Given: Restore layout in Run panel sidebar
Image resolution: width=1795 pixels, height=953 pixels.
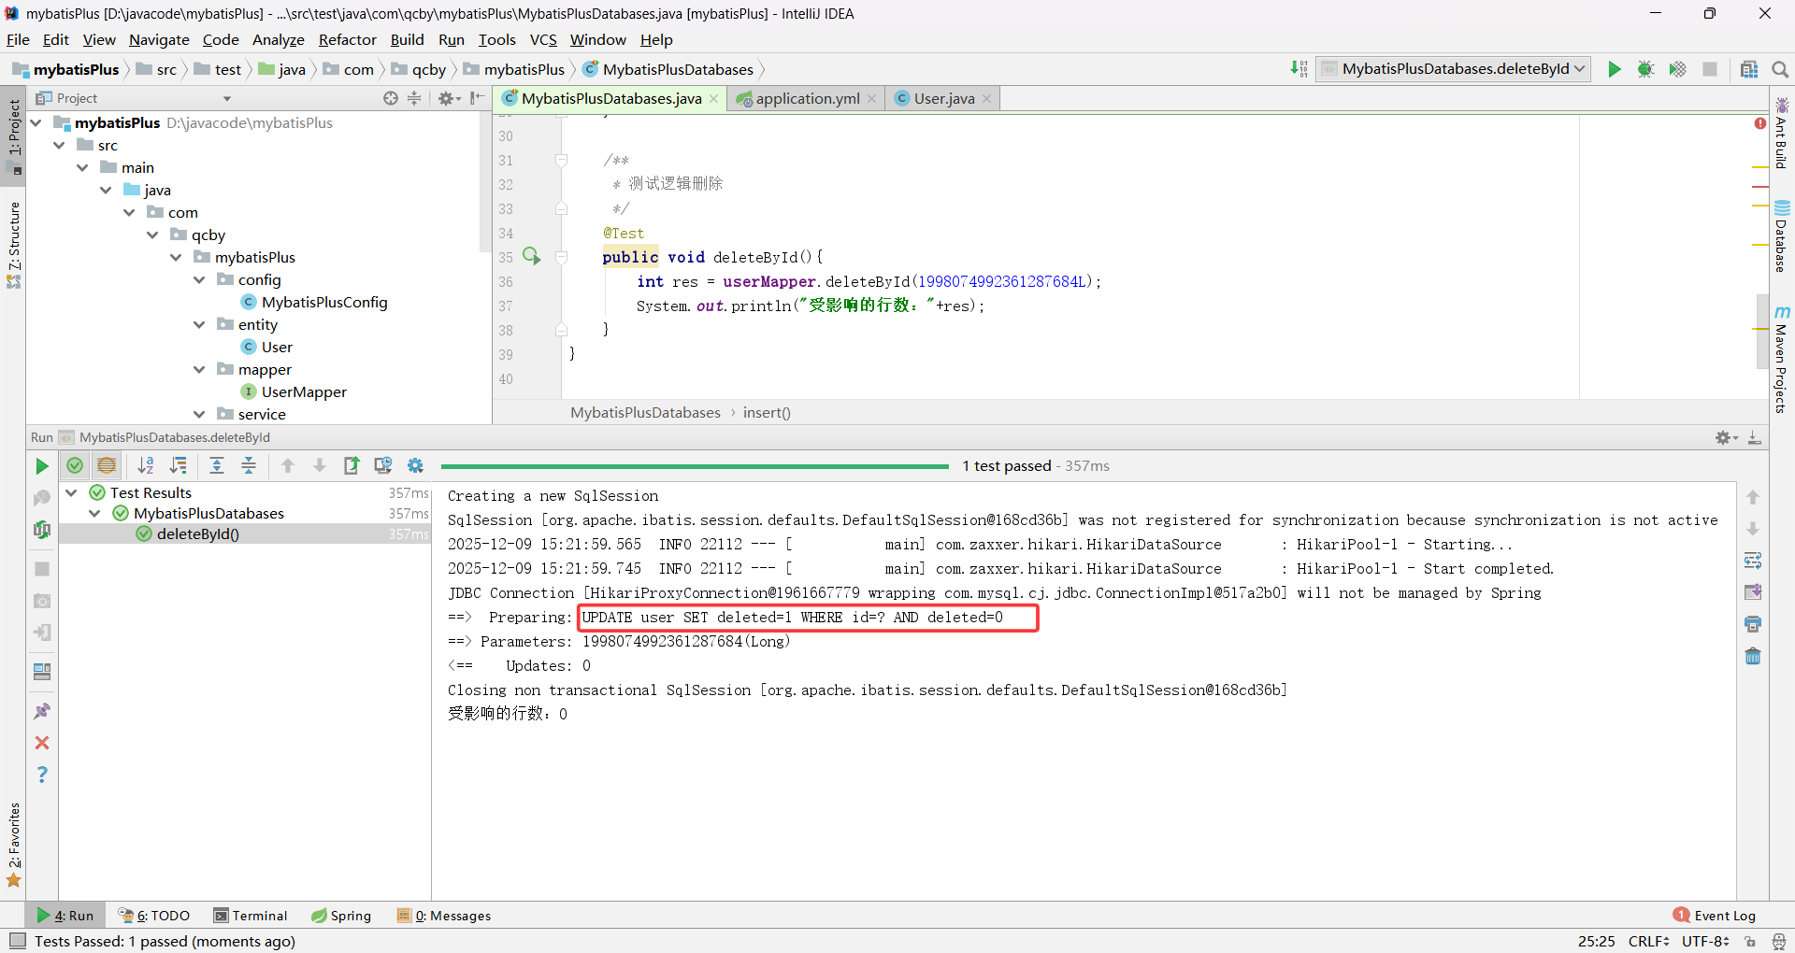Looking at the screenshot, I should tap(42, 672).
